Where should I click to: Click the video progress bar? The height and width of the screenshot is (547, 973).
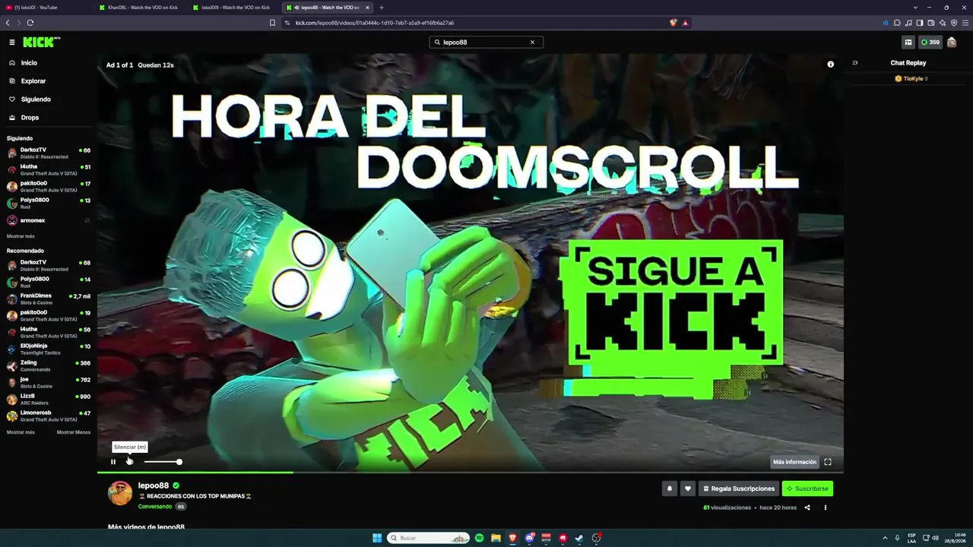tap(470, 473)
